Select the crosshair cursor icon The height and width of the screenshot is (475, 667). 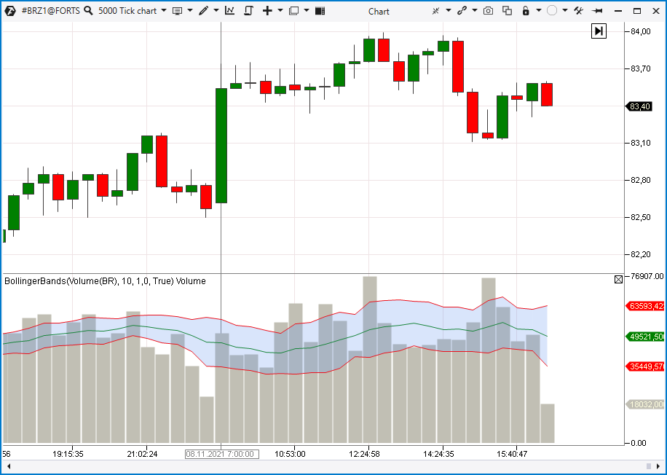(435, 11)
